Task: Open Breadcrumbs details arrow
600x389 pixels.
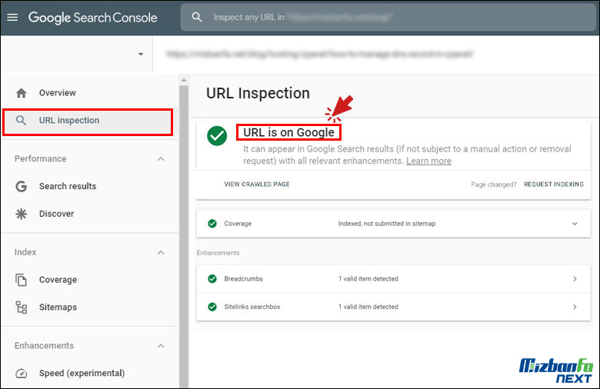Action: (x=575, y=279)
